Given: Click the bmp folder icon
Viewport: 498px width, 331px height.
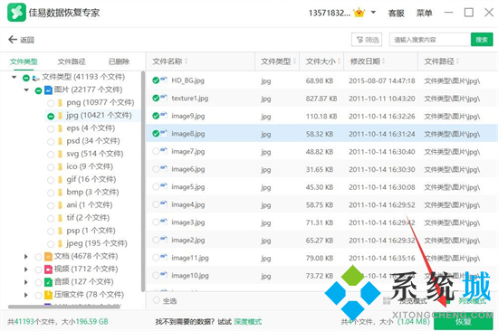Looking at the screenshot, I should coord(60,193).
